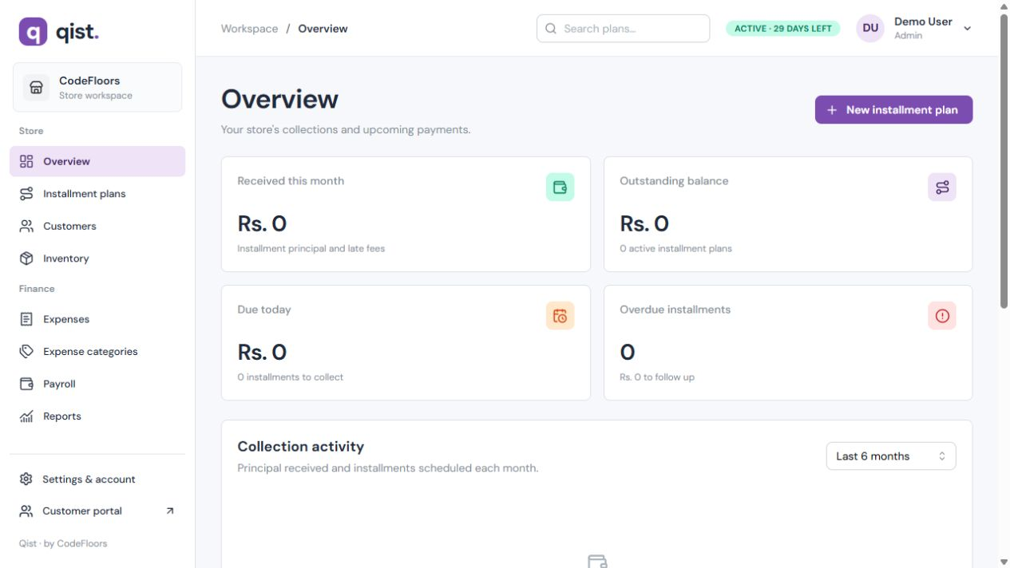This screenshot has height=568, width=1010.
Task: Click the New installment plan button
Action: tap(893, 110)
